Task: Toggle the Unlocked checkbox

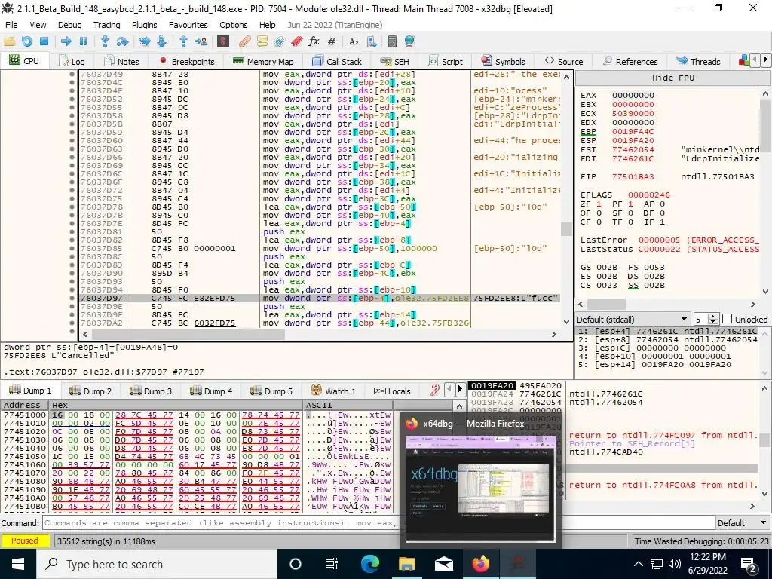Action: pyautogui.click(x=728, y=319)
